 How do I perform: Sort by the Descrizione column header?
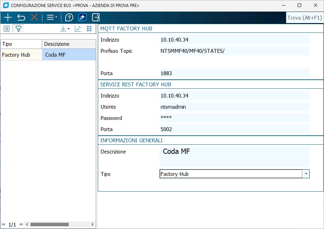coord(69,44)
